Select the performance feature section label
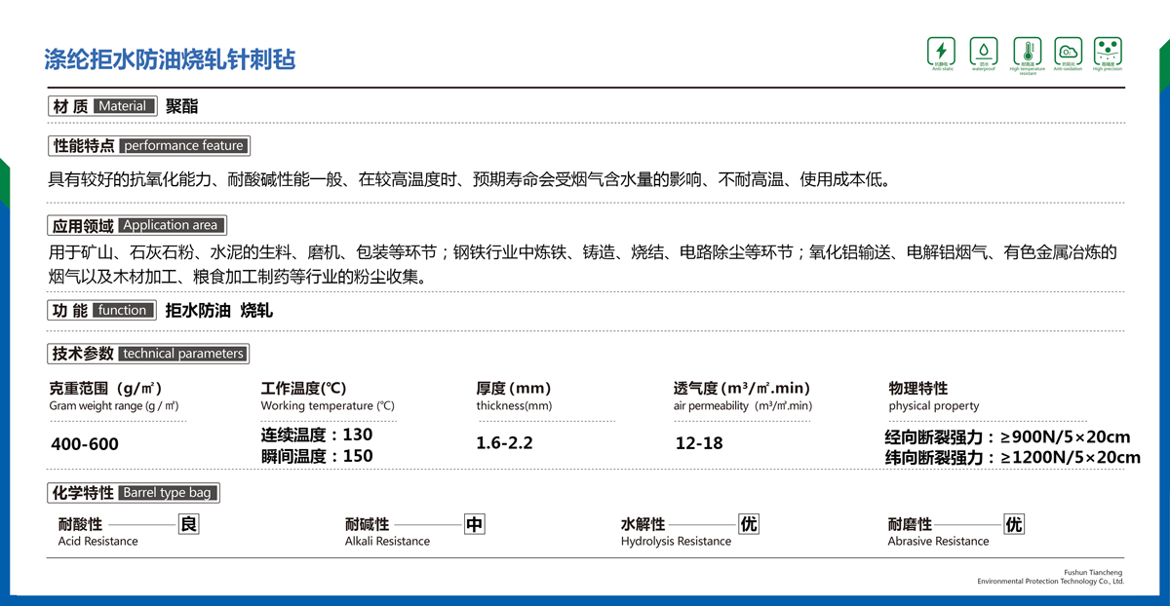Screen dimensions: 1170x606 coord(149,146)
